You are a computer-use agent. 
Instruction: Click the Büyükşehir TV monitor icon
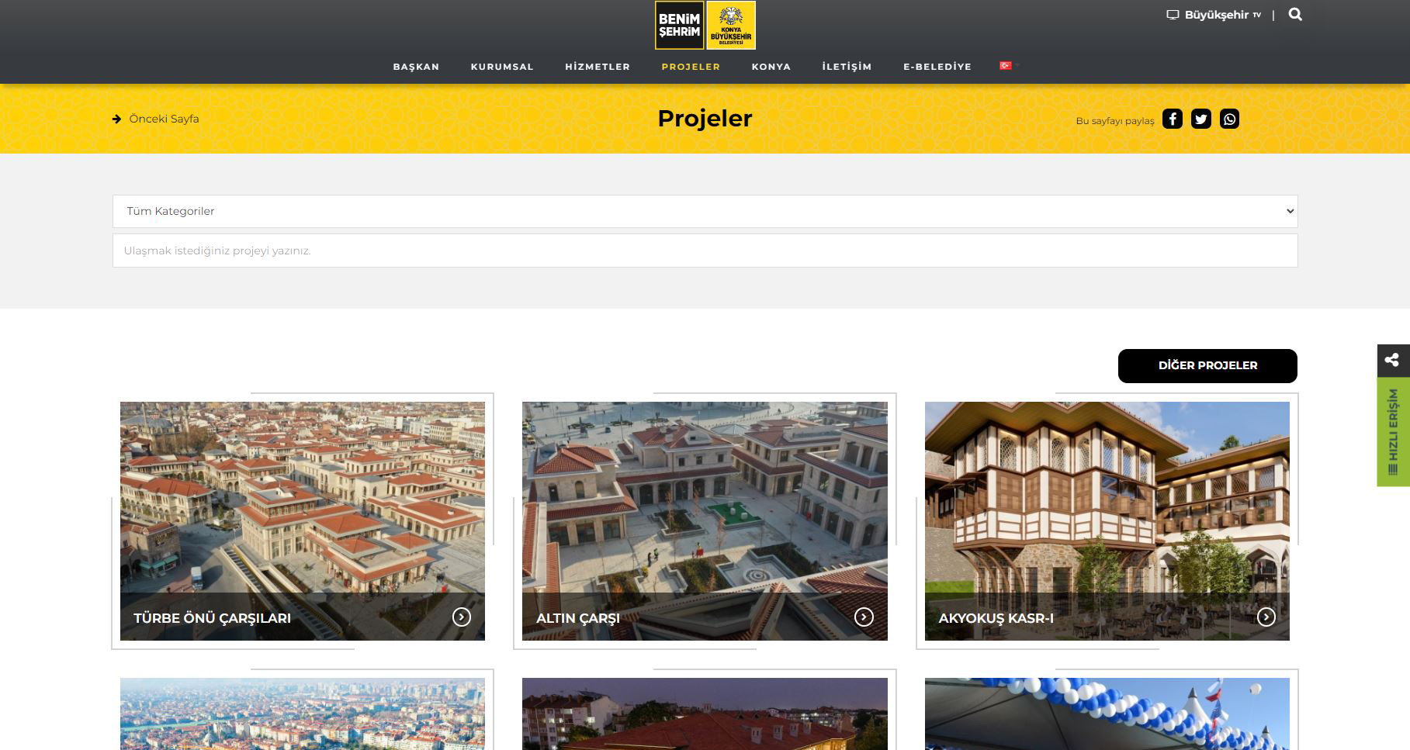point(1173,15)
